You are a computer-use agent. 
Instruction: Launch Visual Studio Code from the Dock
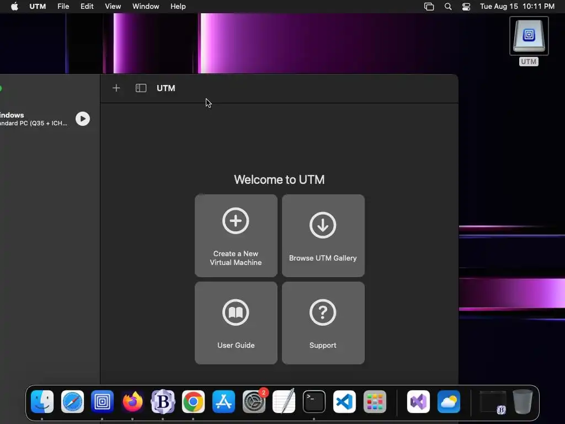[344, 401]
